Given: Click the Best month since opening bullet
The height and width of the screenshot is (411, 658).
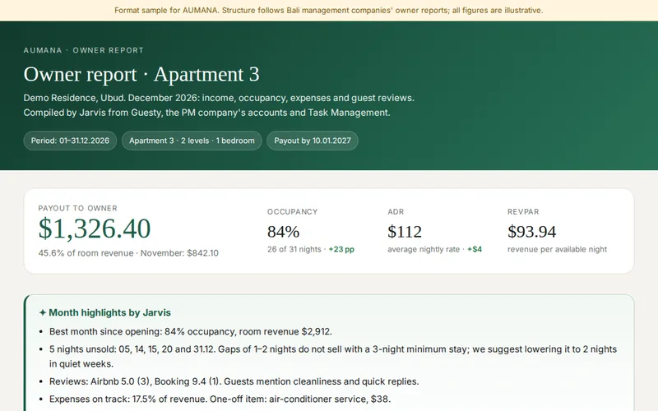Looking at the screenshot, I should coord(191,331).
